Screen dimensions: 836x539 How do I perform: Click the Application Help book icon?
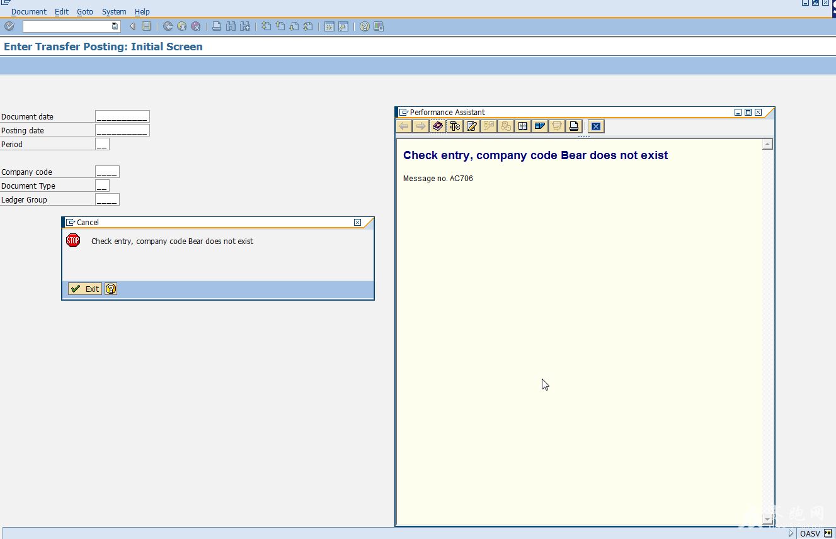[438, 126]
